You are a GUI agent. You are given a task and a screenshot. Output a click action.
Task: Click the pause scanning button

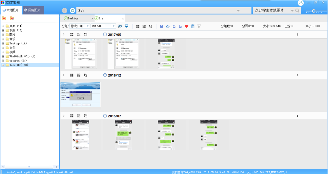coord(65,11)
